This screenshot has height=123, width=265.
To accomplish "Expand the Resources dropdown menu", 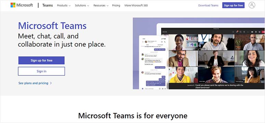I will [x=101, y=5].
